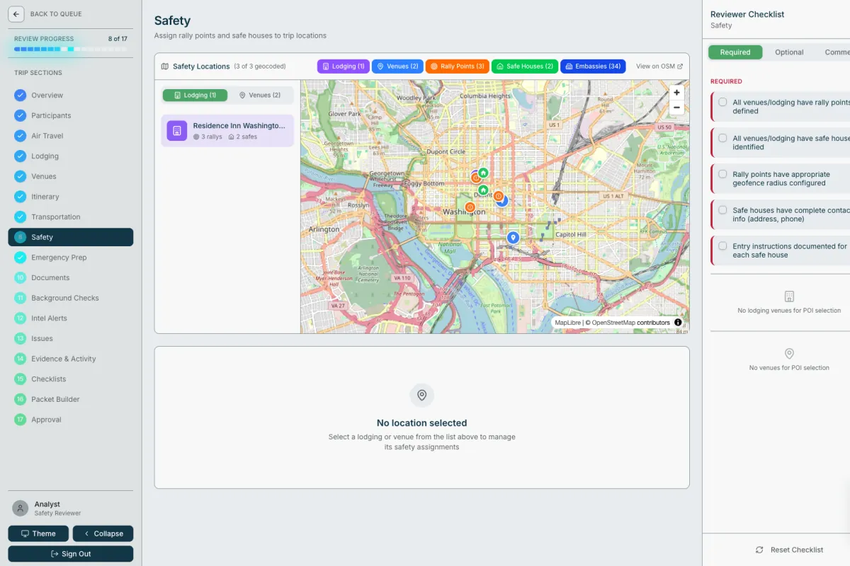Open Venues in the trip sections sidebar
850x566 pixels.
pos(71,176)
